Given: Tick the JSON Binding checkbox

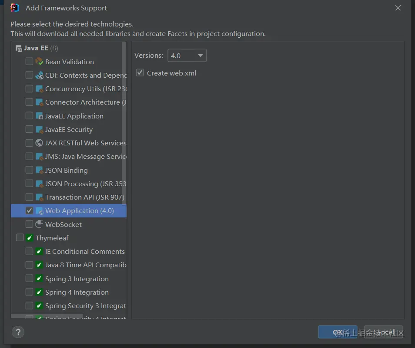Looking at the screenshot, I should 29,170.
